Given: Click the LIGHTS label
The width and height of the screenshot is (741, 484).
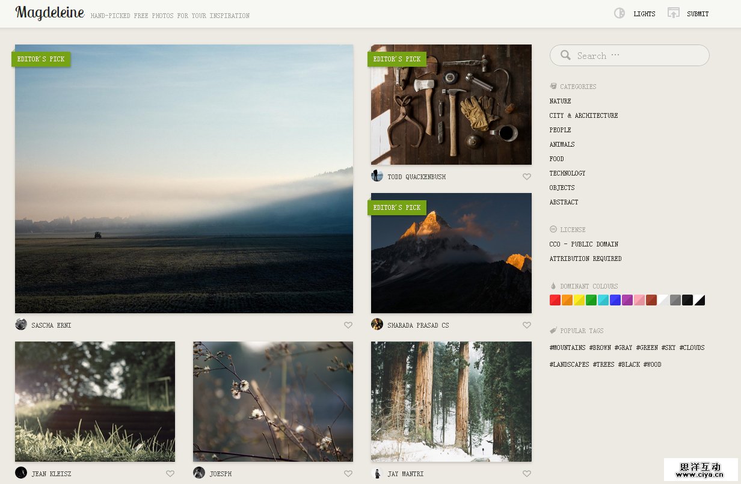Looking at the screenshot, I should pos(644,14).
